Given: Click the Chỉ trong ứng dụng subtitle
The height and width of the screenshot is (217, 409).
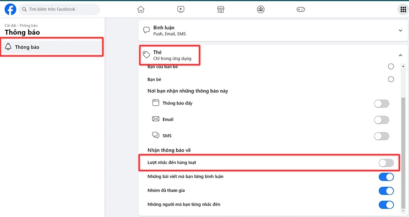Looking at the screenshot, I should point(172,58).
